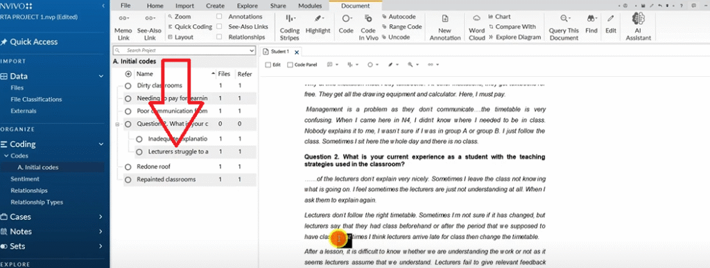Select the Inadequate explanation code circle
The height and width of the screenshot is (268, 710).
[139, 139]
